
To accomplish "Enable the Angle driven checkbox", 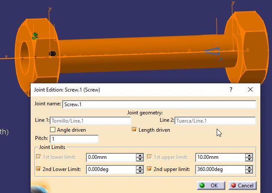I will point(53,130).
